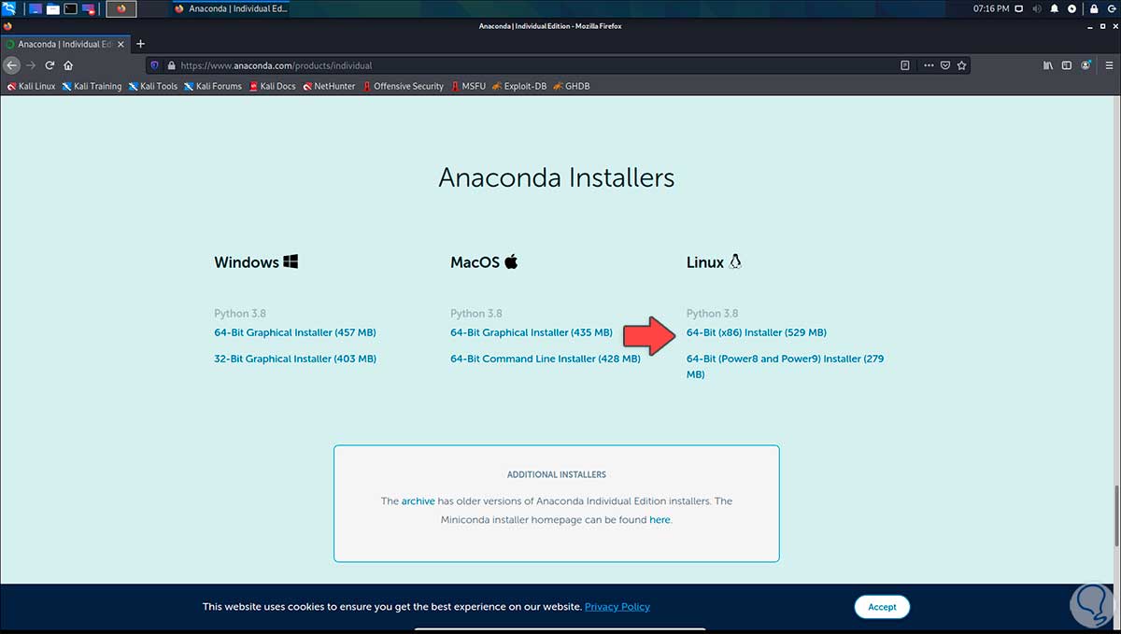Save page to Pocket
The image size is (1121, 634).
(945, 65)
